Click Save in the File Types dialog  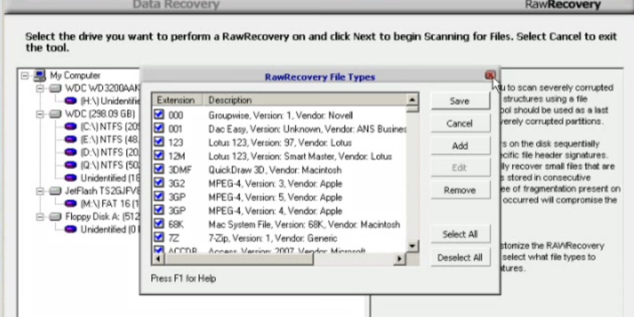tap(460, 101)
